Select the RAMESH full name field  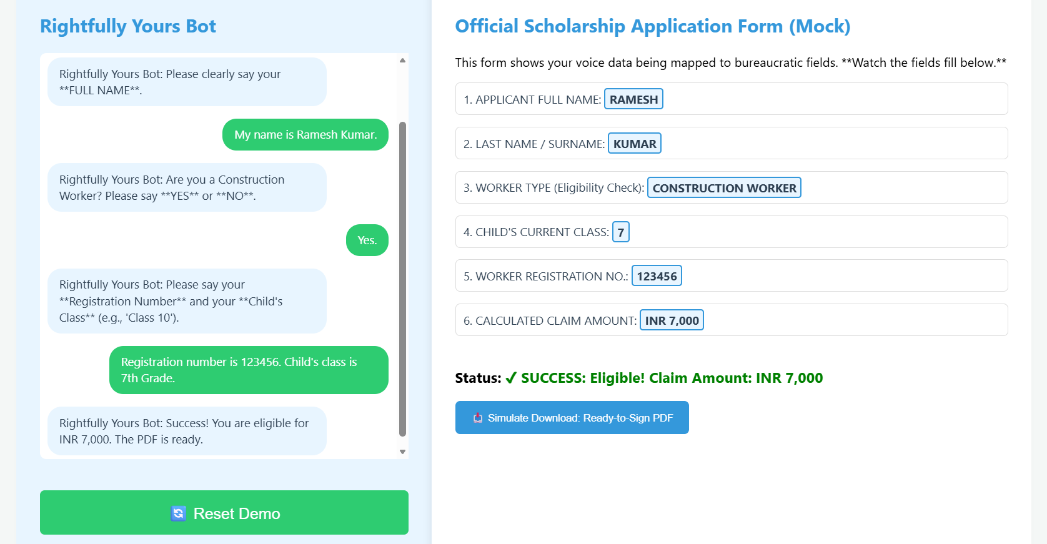tap(633, 99)
